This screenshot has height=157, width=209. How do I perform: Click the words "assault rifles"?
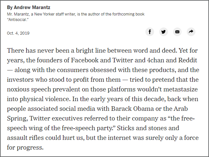click(25, 138)
